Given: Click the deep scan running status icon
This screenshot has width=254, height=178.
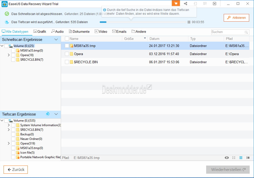Looking at the screenshot, I should [x=7, y=22].
